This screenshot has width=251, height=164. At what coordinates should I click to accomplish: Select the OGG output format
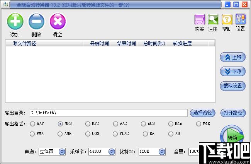[x=88, y=134]
